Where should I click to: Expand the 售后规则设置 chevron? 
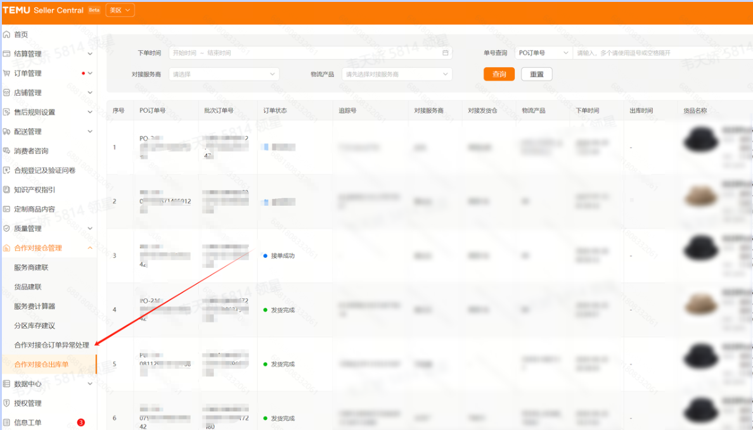click(x=90, y=112)
